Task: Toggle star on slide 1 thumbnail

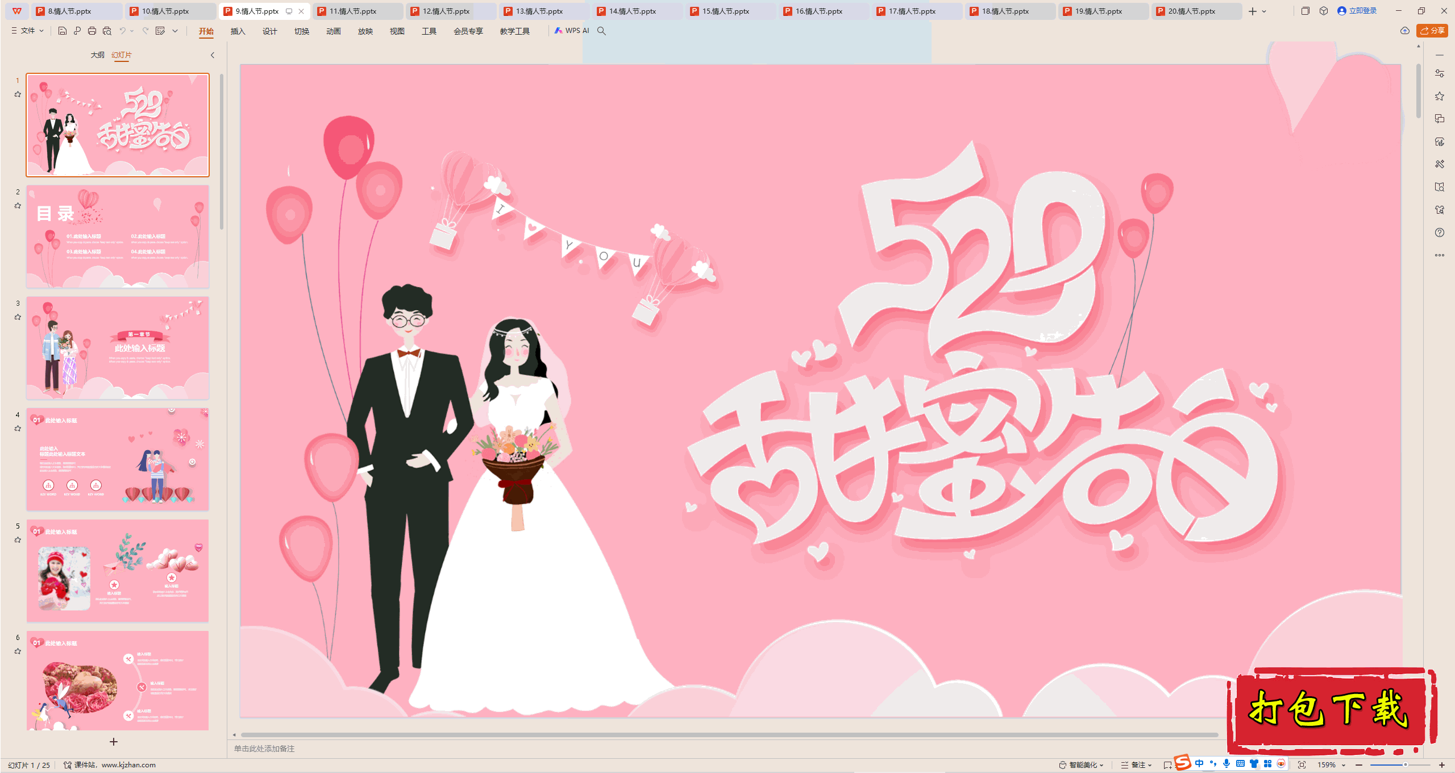Action: pyautogui.click(x=18, y=94)
